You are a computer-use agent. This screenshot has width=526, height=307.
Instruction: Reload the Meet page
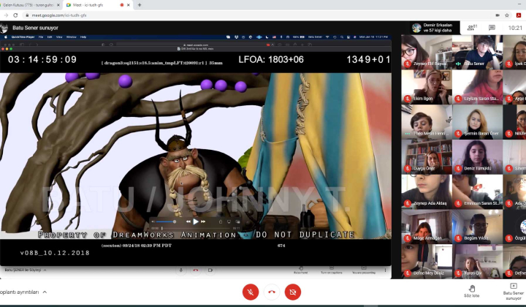click(x=15, y=15)
